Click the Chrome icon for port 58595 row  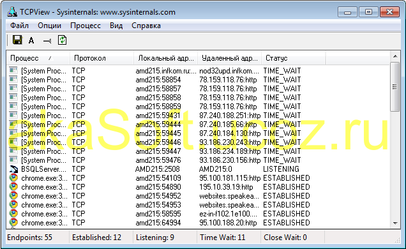point(13,213)
